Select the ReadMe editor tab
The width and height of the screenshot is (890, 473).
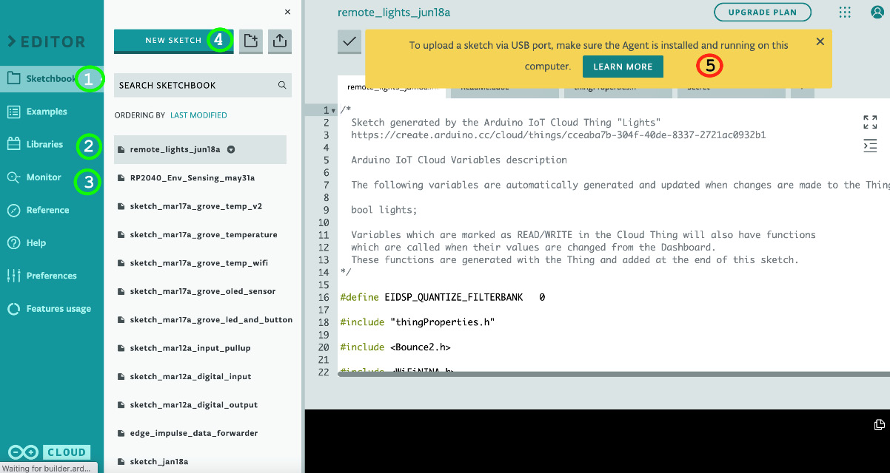click(x=505, y=86)
